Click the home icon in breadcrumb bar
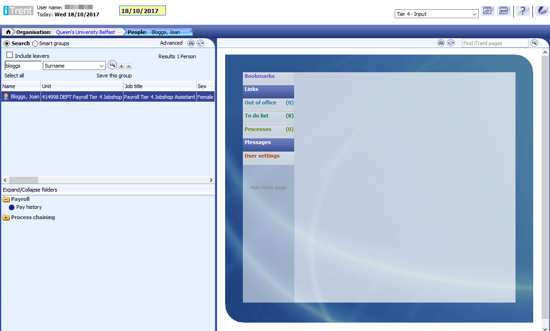 [x=8, y=32]
